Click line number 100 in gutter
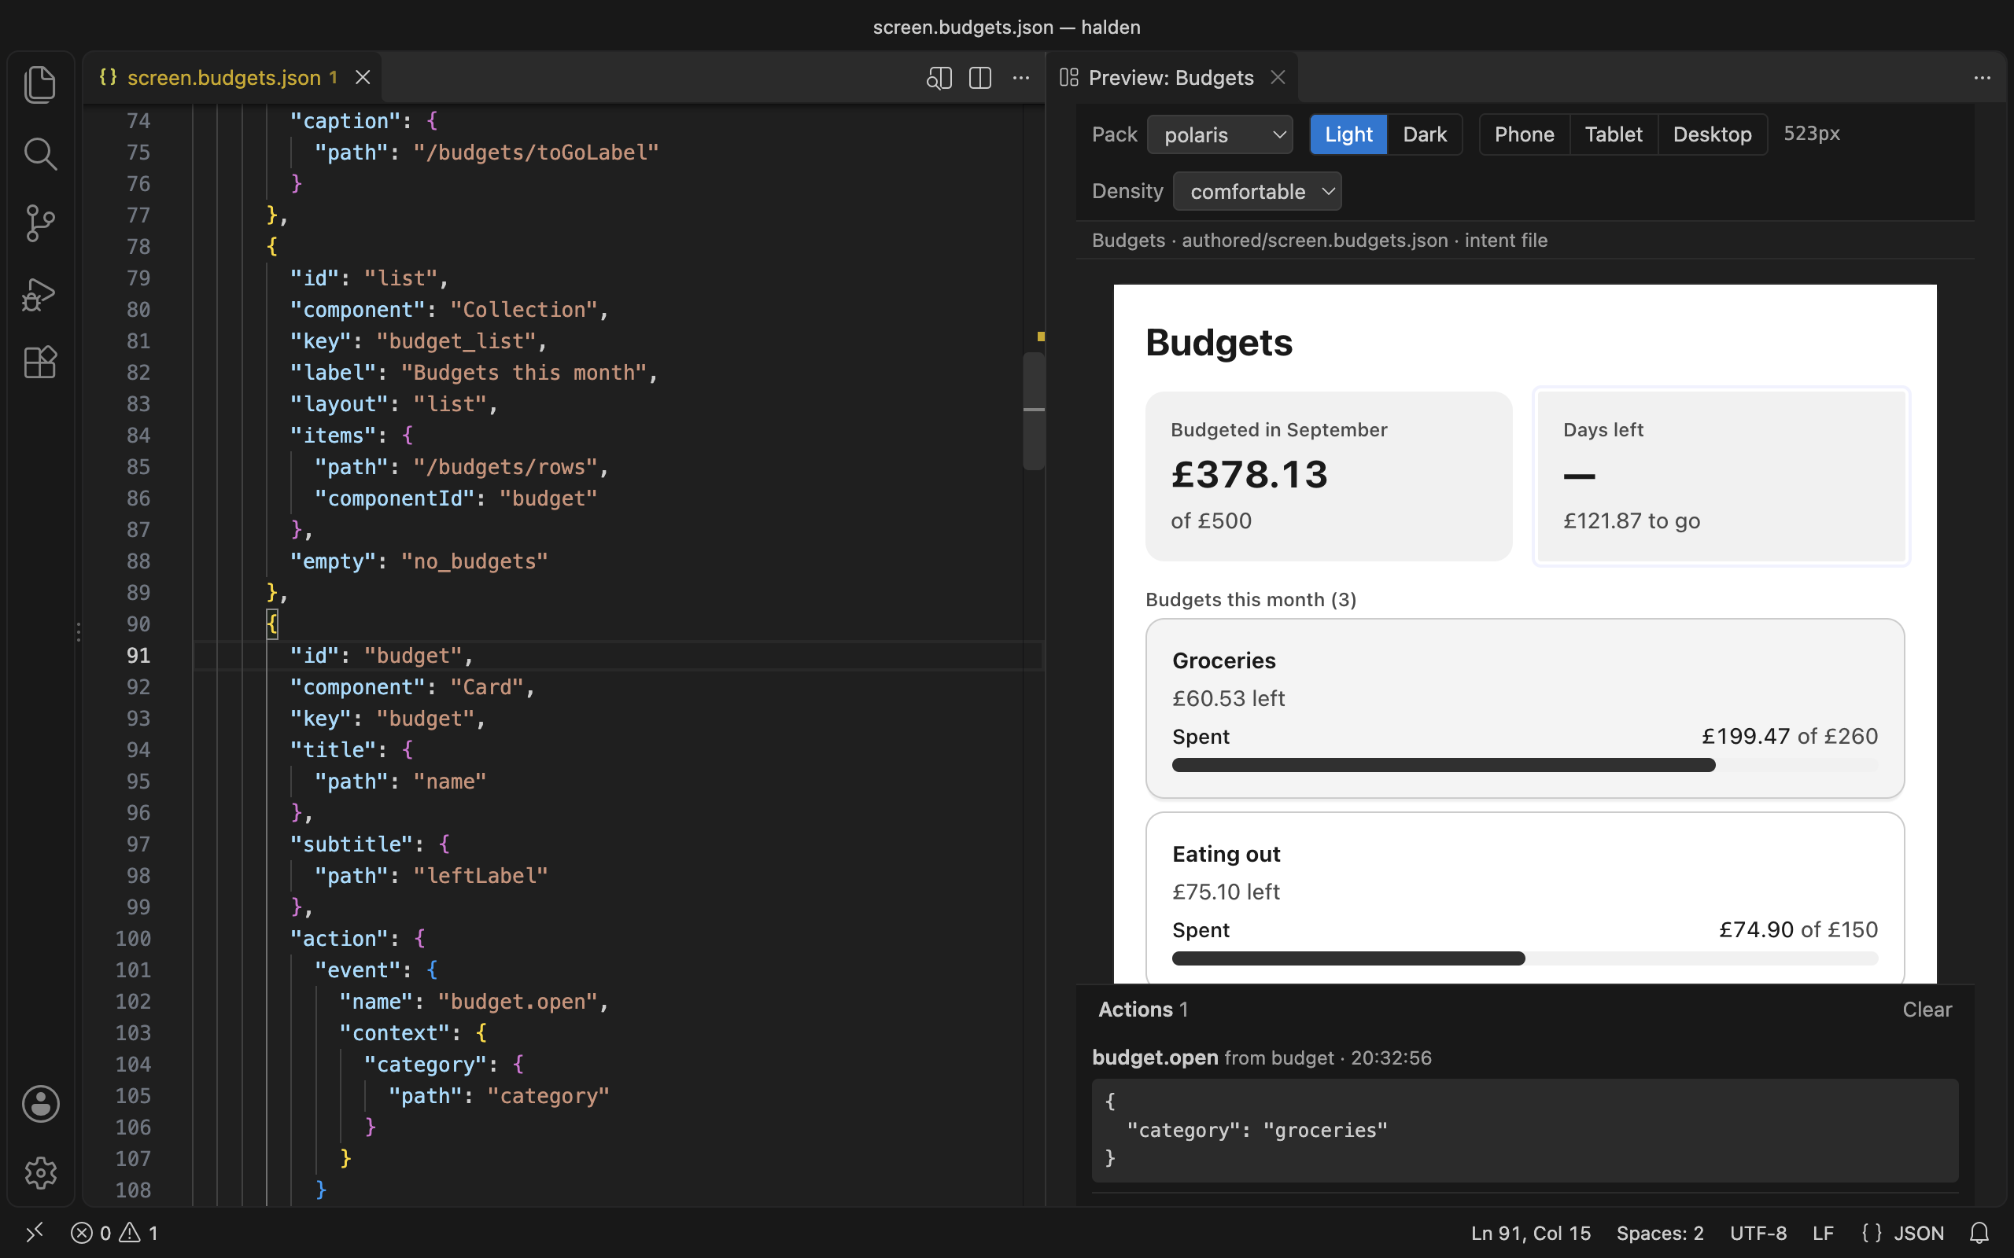The image size is (2014, 1258). tap(133, 939)
